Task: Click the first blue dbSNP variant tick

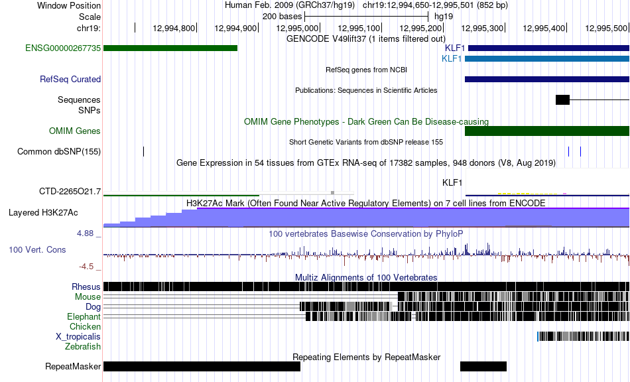Action: click(568, 151)
